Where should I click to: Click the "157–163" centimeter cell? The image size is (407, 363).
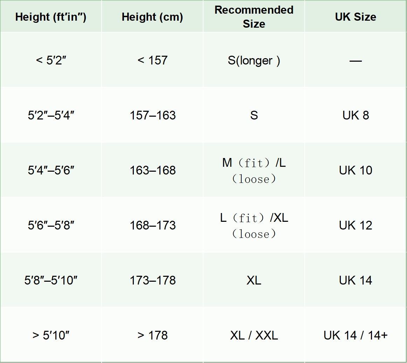[x=152, y=115]
